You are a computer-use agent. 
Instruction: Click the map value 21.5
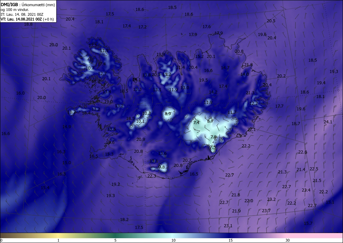(x=317, y=181)
